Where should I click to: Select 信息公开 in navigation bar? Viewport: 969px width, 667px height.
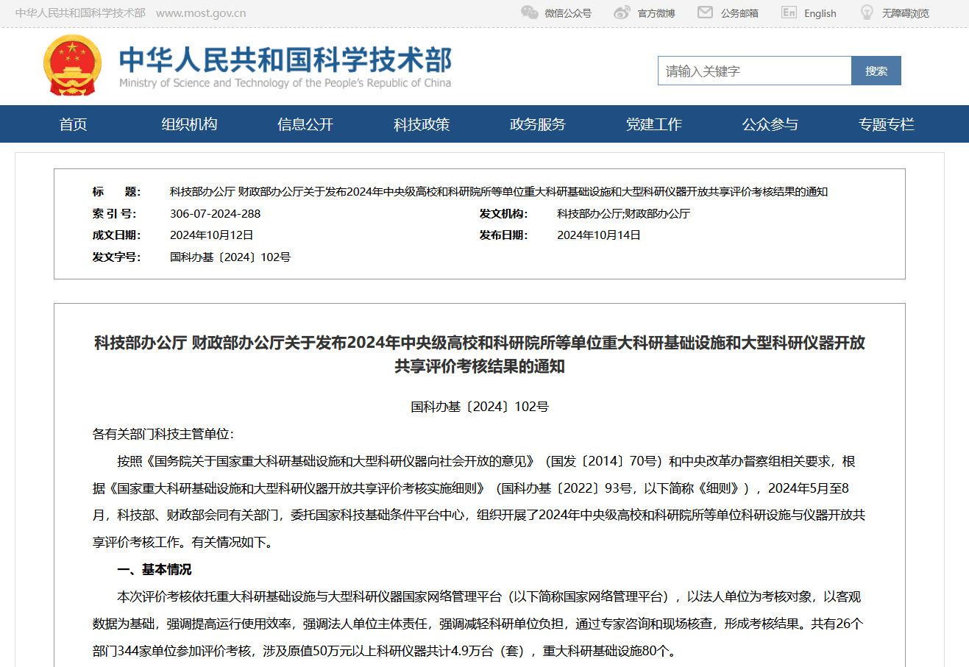(x=305, y=124)
